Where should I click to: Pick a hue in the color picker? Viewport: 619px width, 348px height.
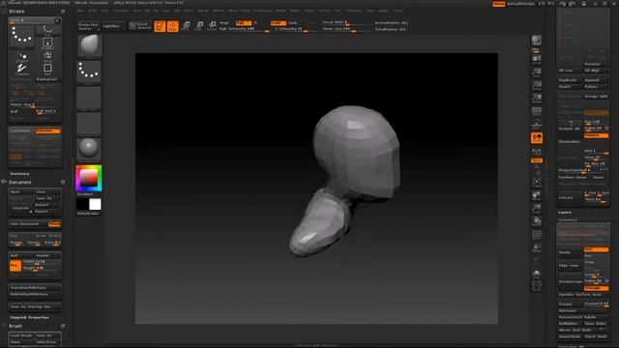pos(89,178)
